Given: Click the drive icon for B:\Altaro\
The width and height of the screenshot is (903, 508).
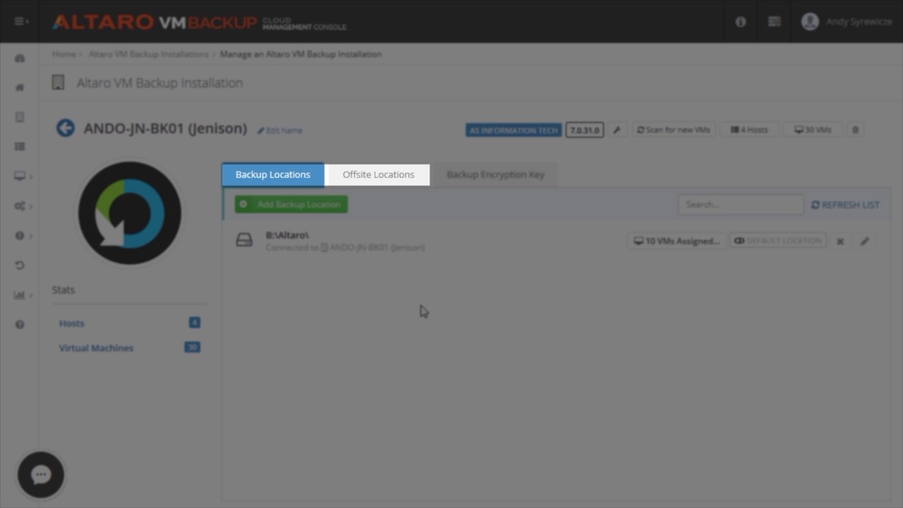Looking at the screenshot, I should click(244, 241).
